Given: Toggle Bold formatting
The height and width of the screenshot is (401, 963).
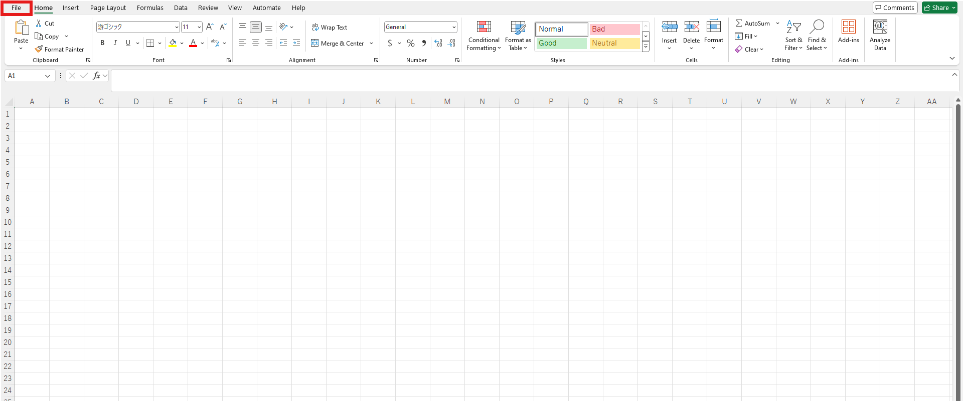Looking at the screenshot, I should pyautogui.click(x=102, y=43).
